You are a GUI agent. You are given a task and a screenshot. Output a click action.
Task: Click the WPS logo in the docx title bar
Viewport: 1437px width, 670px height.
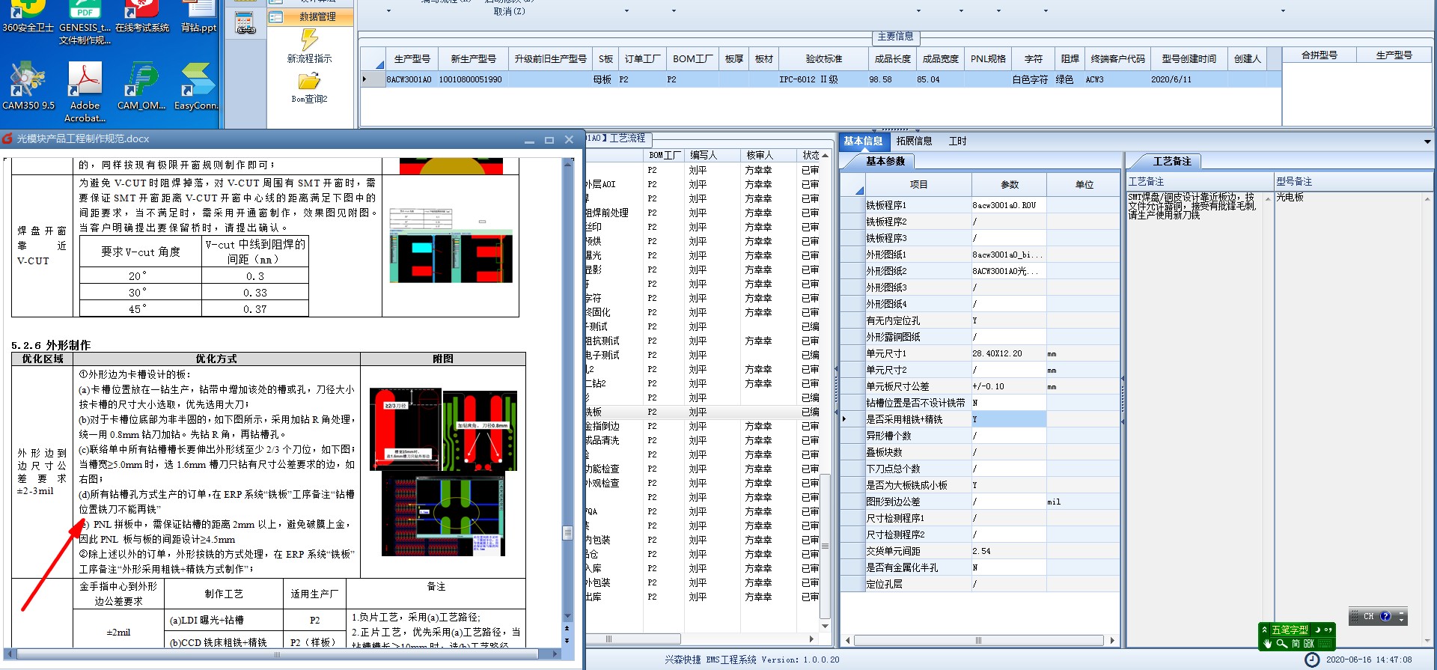[7, 138]
